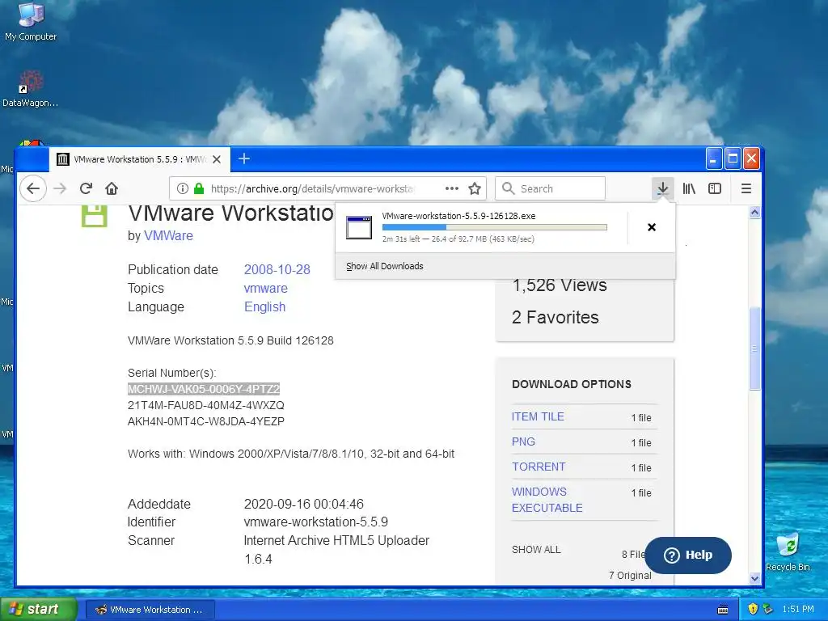Open the page actions three-dot menu
The image size is (828, 621).
451,188
